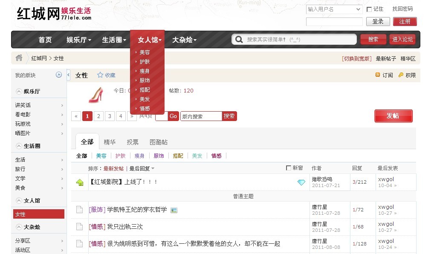Image resolution: width=431 pixels, height=254 pixels.
Task: Click the key icon for 权限
Action: tap(401, 75)
